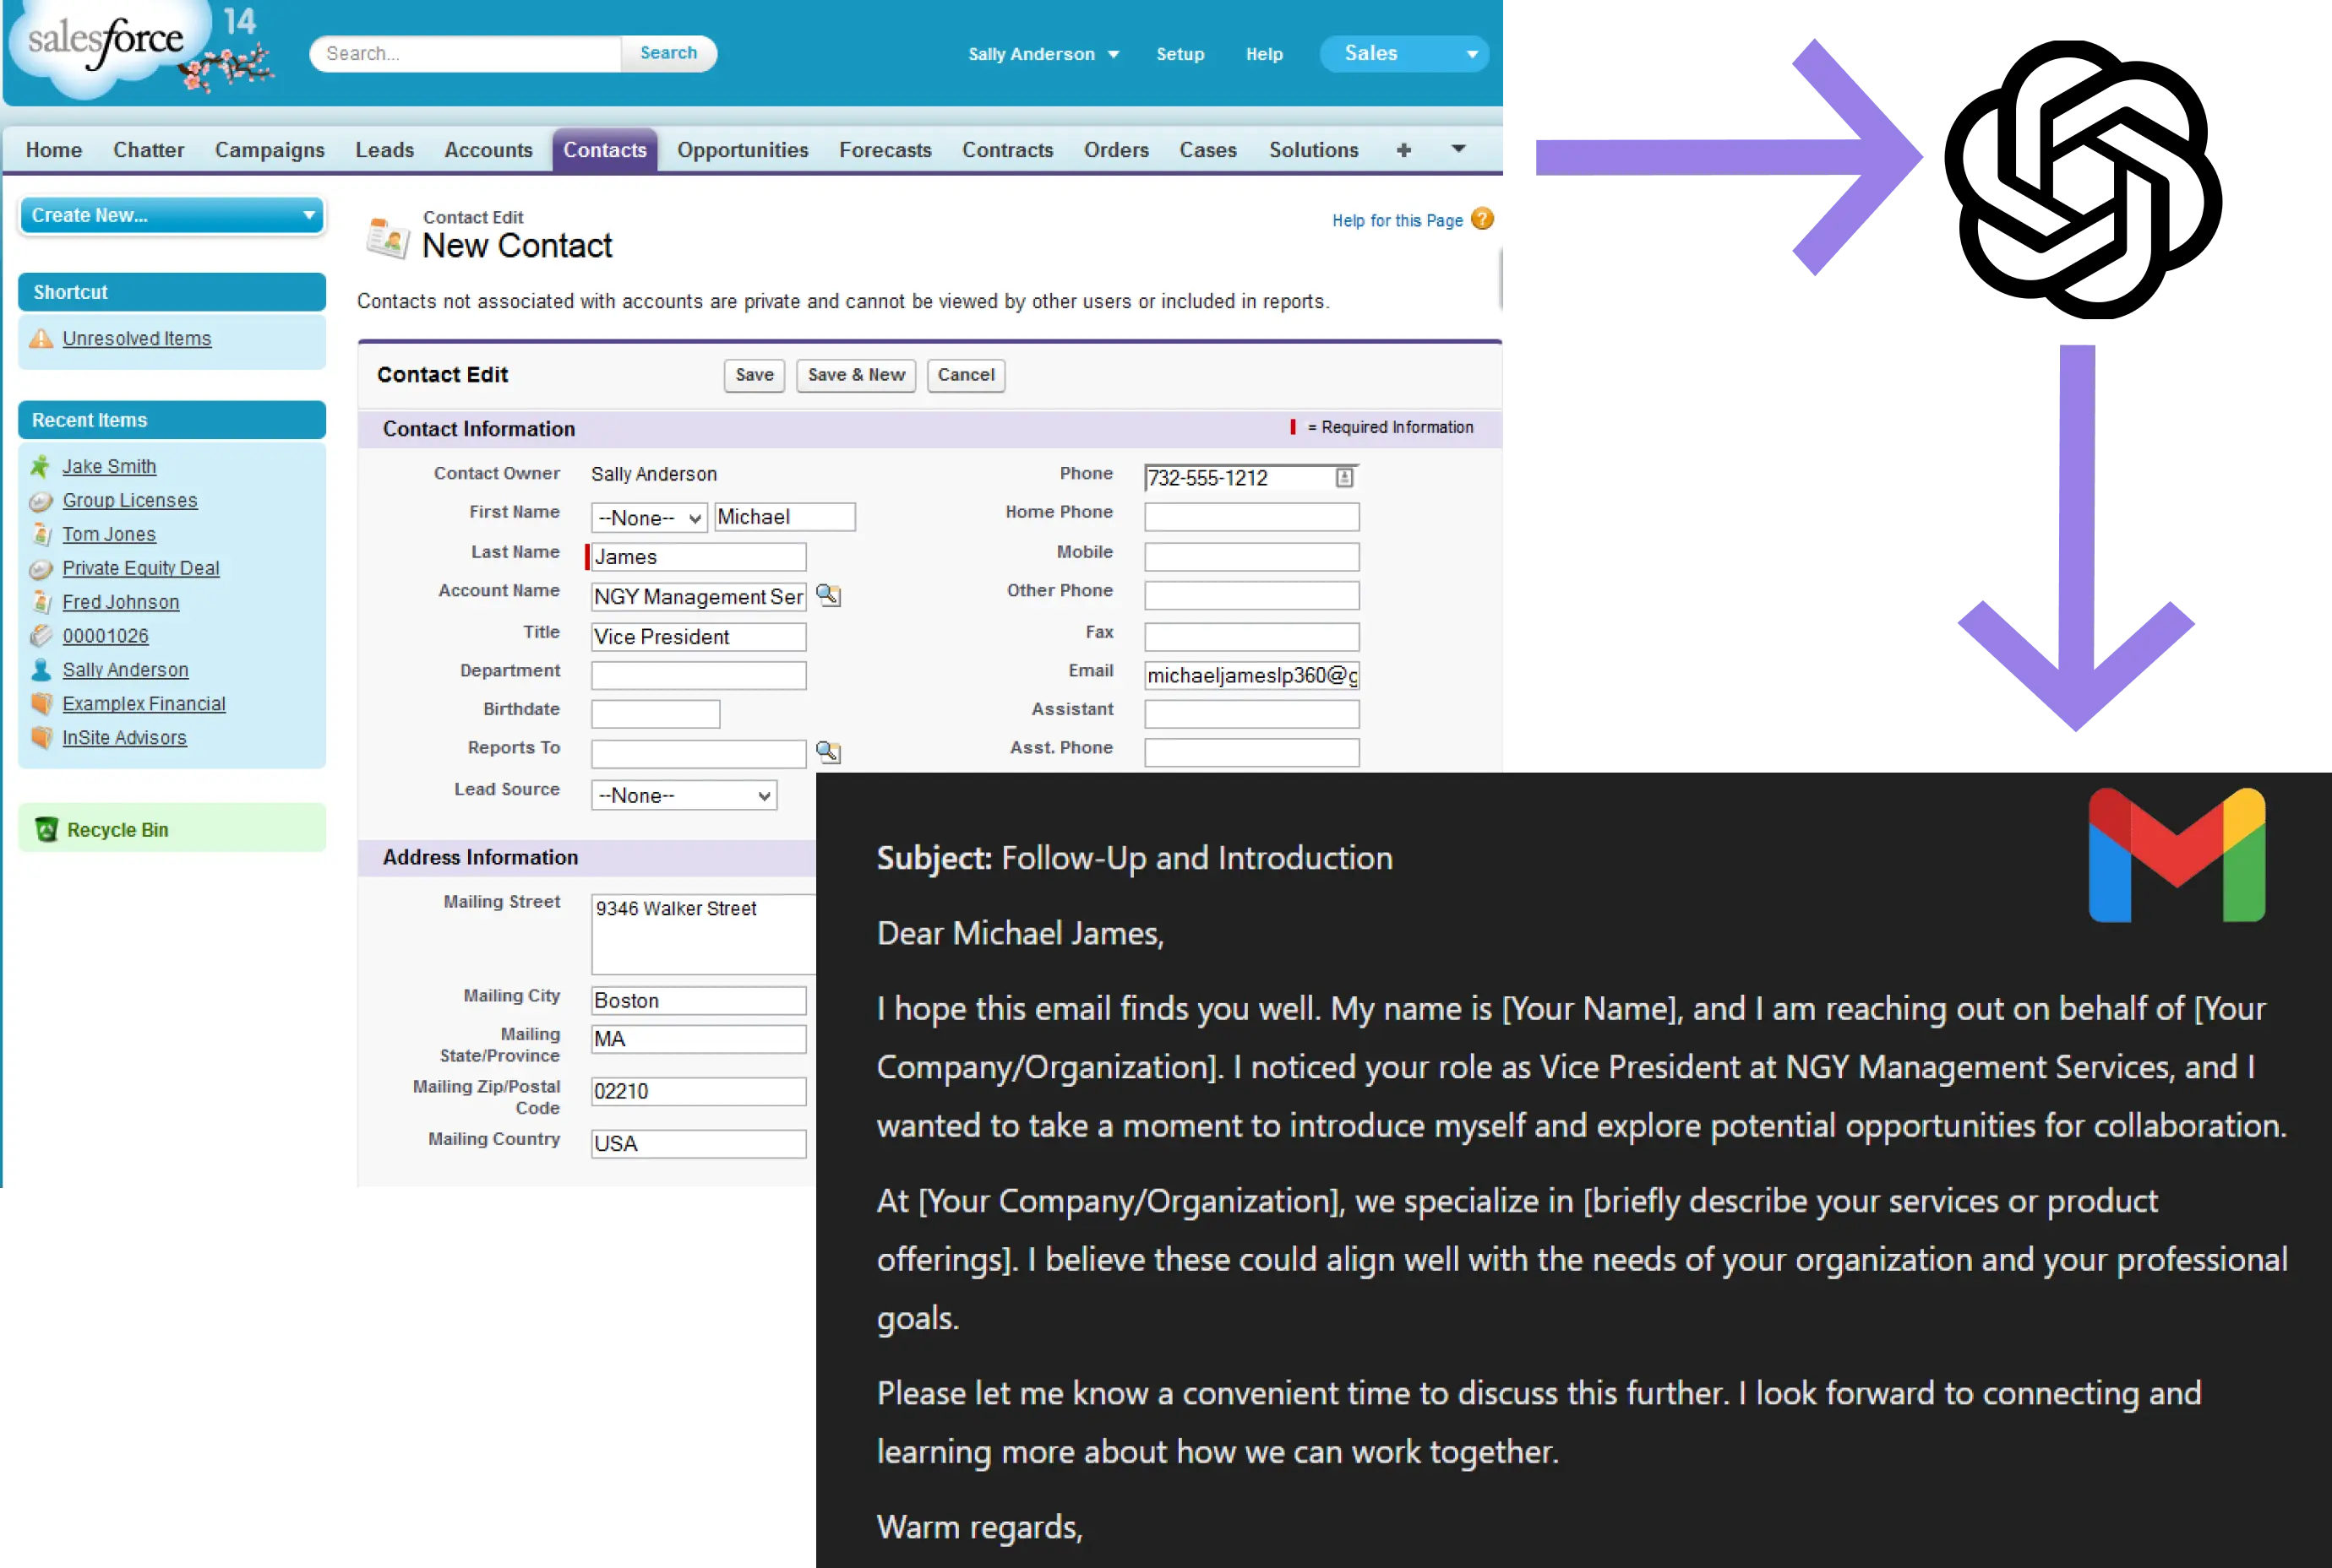Click the Sally Anderson user icon
2332x1568 pixels.
tap(41, 670)
